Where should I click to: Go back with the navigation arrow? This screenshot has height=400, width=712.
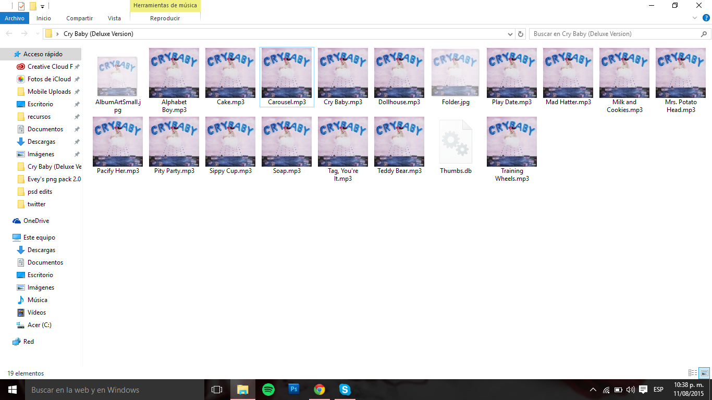[9, 34]
